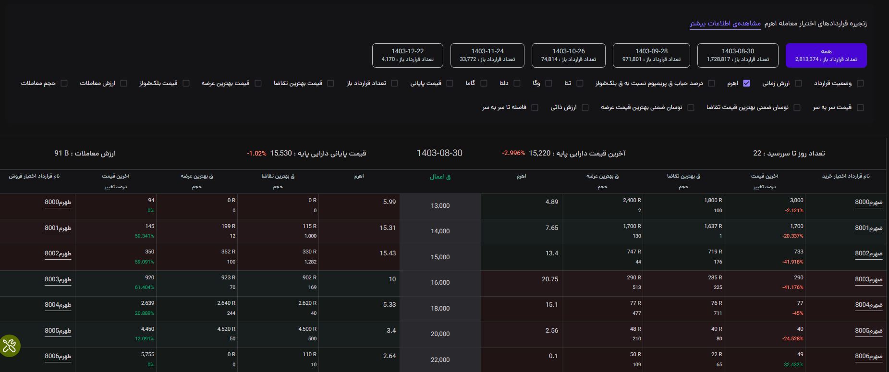Open call contract ضهرم8005
The width and height of the screenshot is (889, 372).
click(868, 331)
